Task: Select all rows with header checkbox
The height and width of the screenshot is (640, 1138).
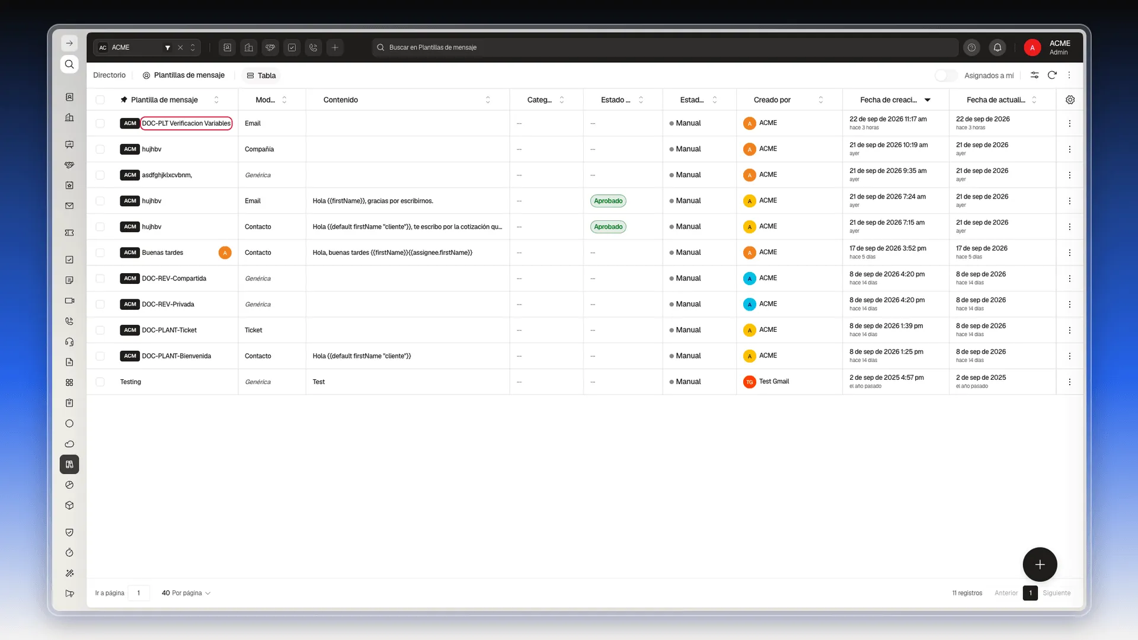Action: pyautogui.click(x=100, y=100)
